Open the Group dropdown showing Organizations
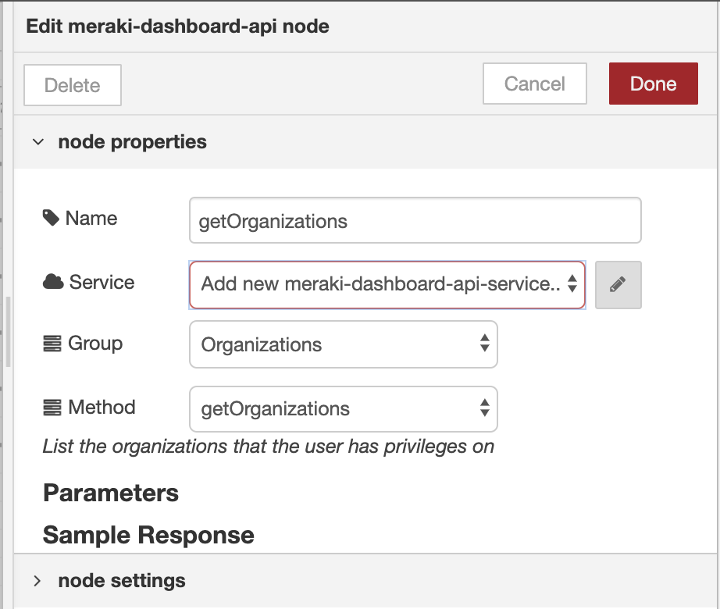This screenshot has height=609, width=720. tap(343, 344)
